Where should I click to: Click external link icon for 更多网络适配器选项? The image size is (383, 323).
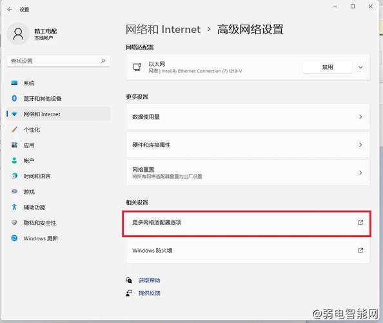(x=360, y=222)
